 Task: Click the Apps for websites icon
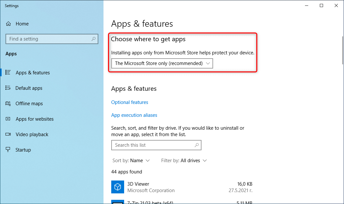[x=8, y=119]
